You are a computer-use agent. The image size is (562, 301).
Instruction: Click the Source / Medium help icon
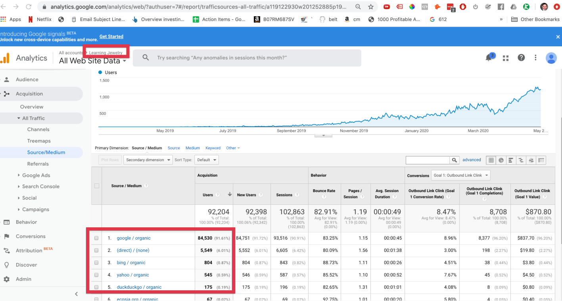146,186
